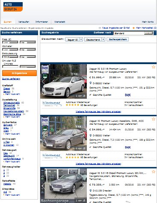This screenshot has height=203, width=157.
Task: Click the email envelope icon for new offers
Action: (100, 28)
